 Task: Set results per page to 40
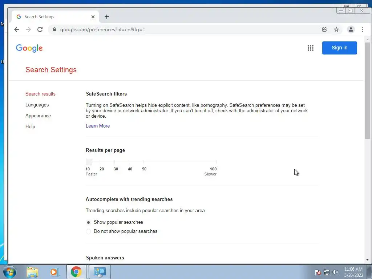pos(129,162)
